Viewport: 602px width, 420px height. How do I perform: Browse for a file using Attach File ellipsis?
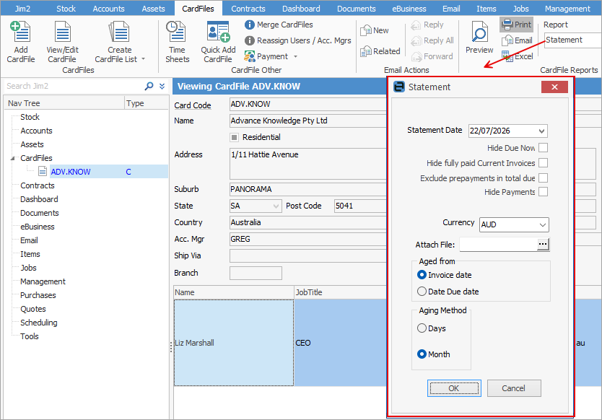click(543, 244)
